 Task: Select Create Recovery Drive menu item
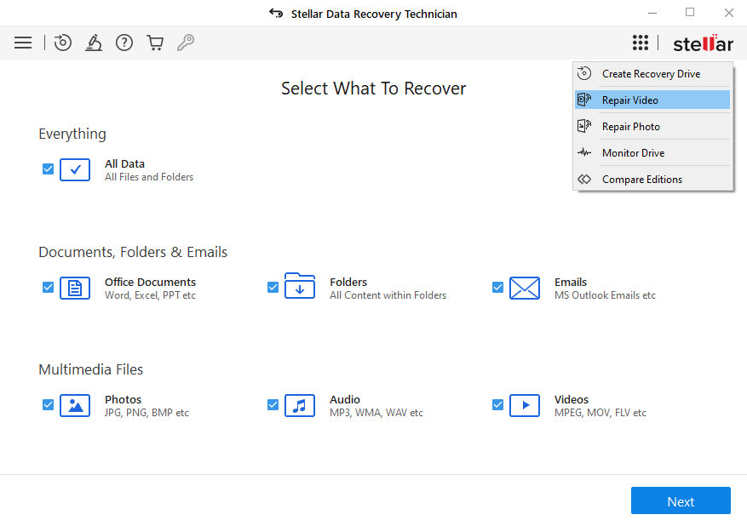coord(651,74)
